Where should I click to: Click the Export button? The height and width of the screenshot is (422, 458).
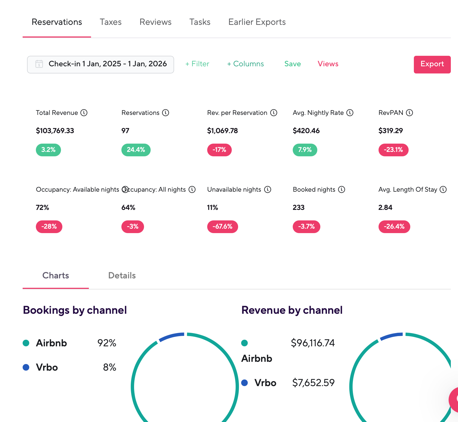click(432, 64)
